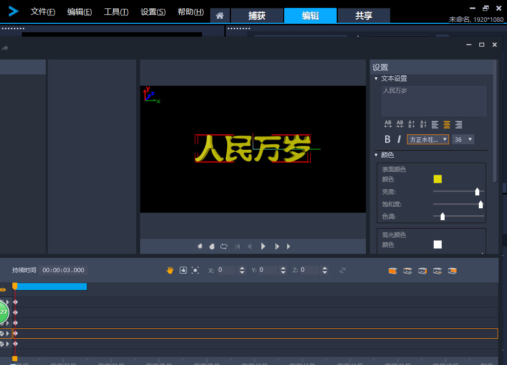The width and height of the screenshot is (507, 365).
Task: Go to the home tab
Action: click(220, 15)
